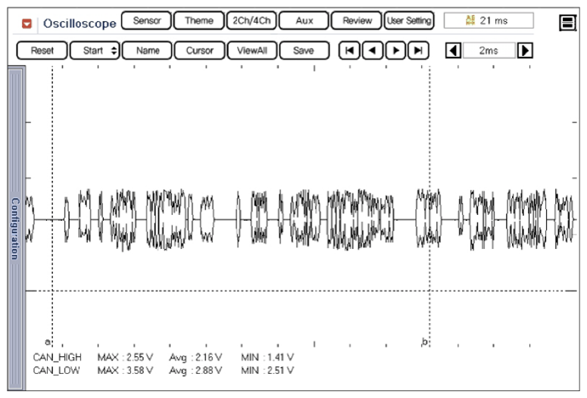This screenshot has height=398, width=587.
Task: Expand the Configuration side panel
Action: (14, 229)
